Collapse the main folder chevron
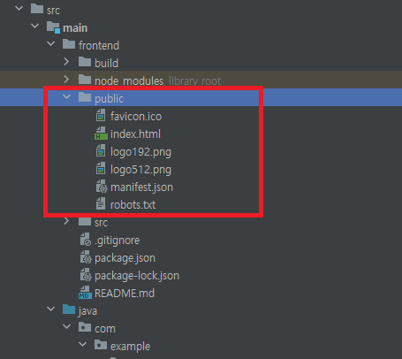This screenshot has width=402, height=359. [x=35, y=27]
